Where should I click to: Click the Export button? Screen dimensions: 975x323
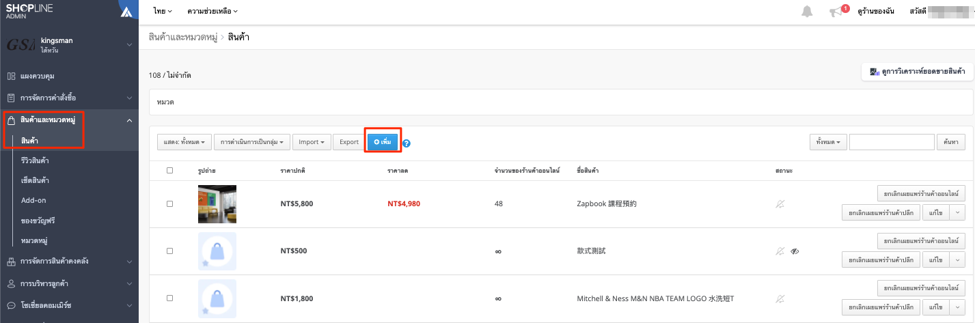click(349, 142)
